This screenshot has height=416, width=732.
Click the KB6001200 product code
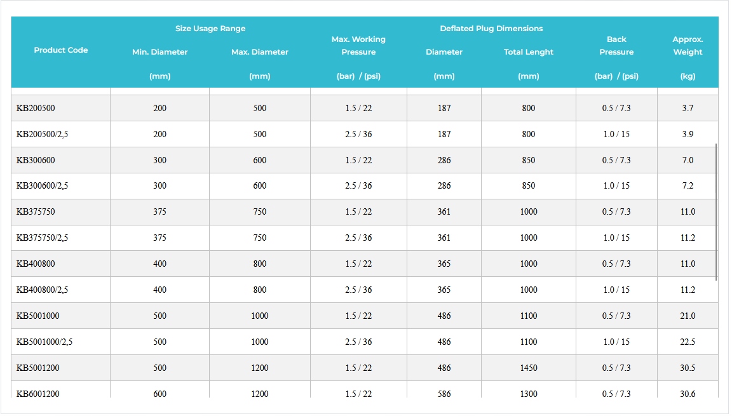pyautogui.click(x=38, y=394)
